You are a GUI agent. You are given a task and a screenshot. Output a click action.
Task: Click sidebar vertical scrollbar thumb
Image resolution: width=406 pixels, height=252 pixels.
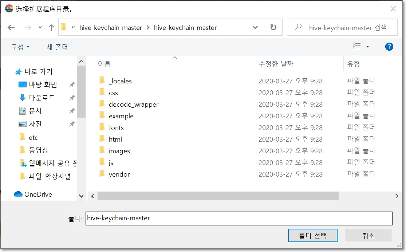(81, 91)
